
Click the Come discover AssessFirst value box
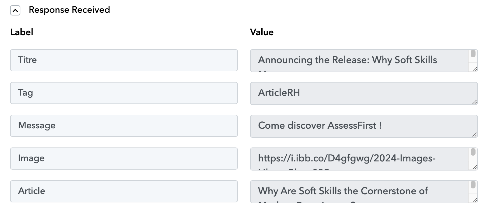pyautogui.click(x=364, y=126)
